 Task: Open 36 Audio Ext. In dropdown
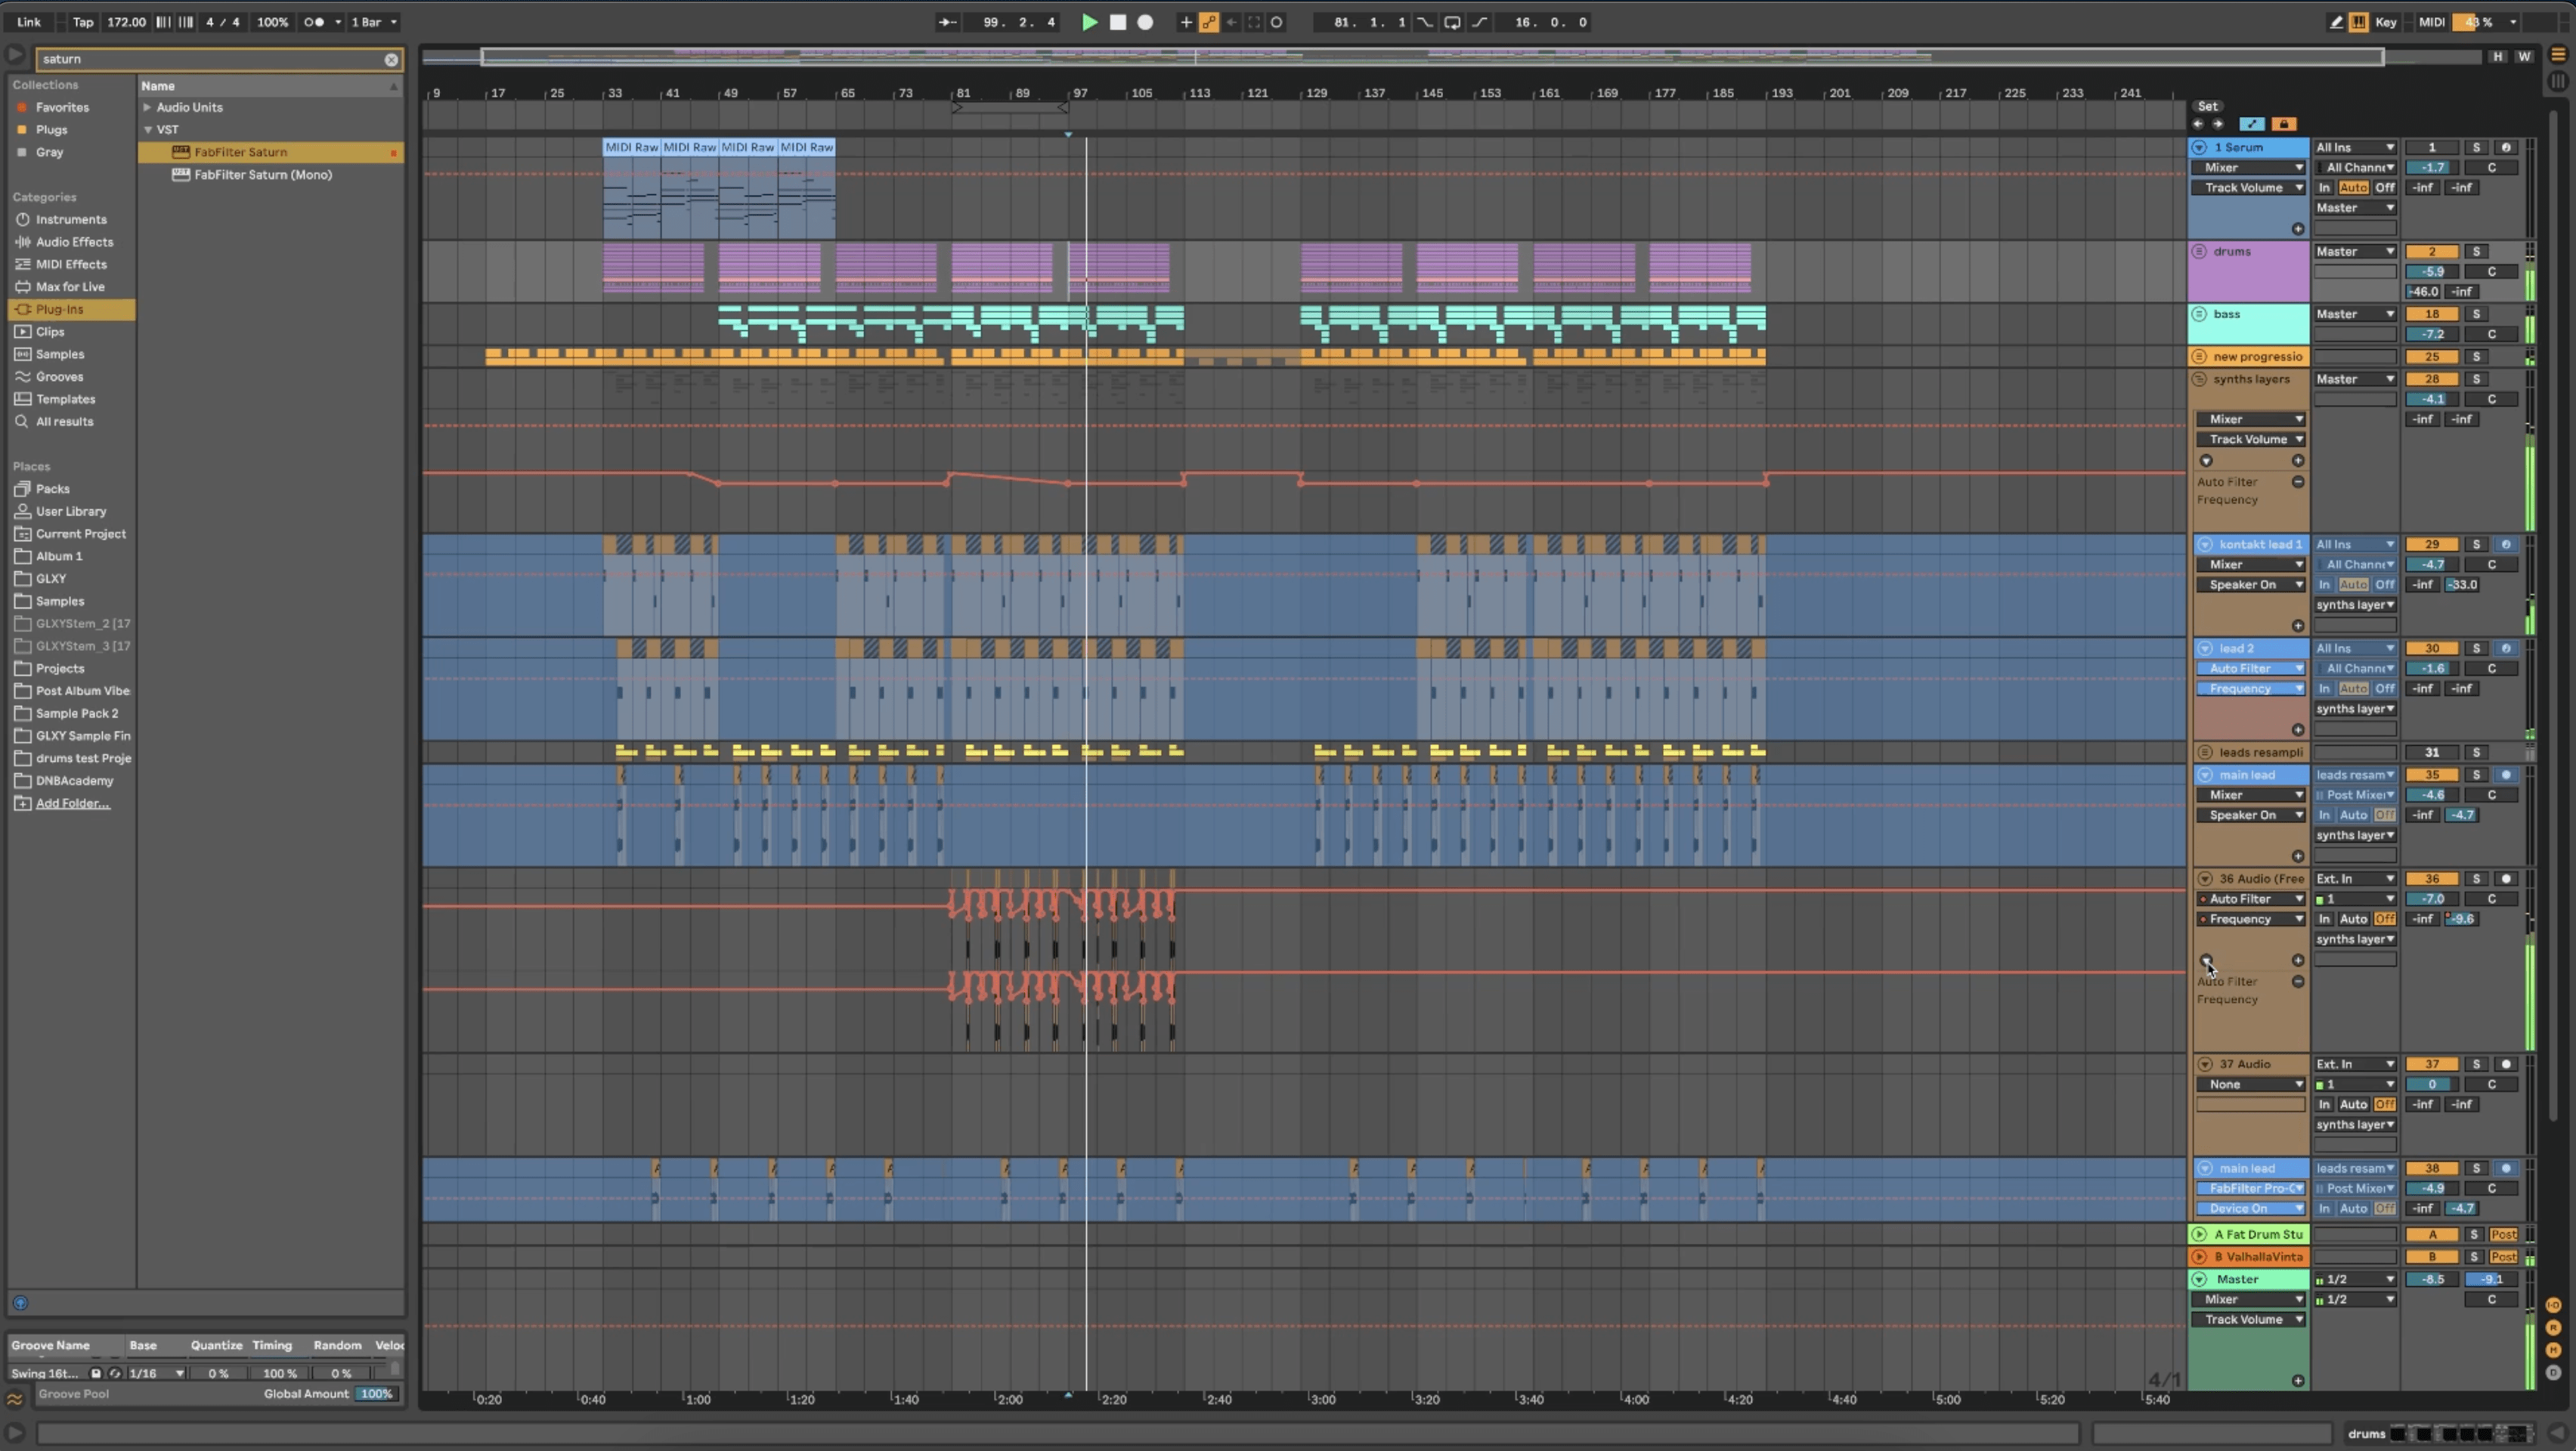(2355, 879)
